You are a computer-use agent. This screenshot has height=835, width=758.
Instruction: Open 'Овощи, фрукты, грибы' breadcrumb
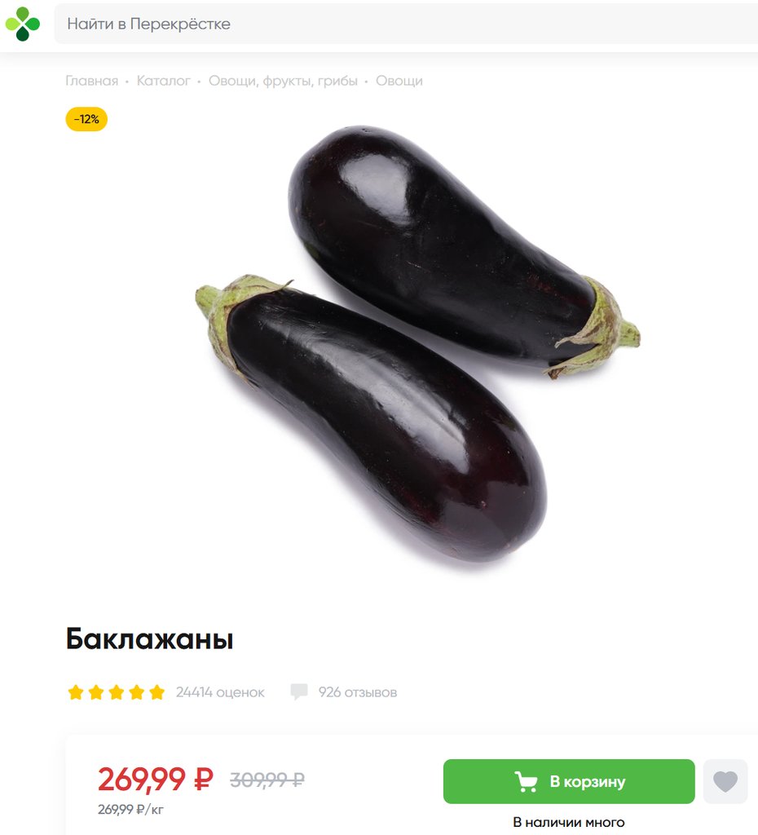283,81
